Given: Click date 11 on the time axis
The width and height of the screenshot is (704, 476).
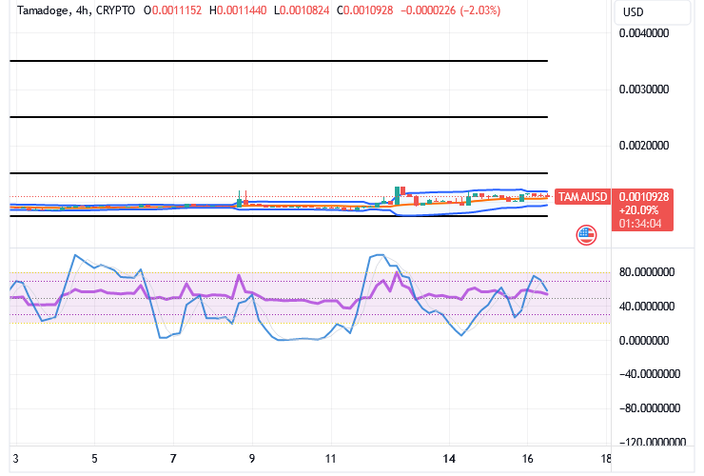Looking at the screenshot, I should click(330, 459).
